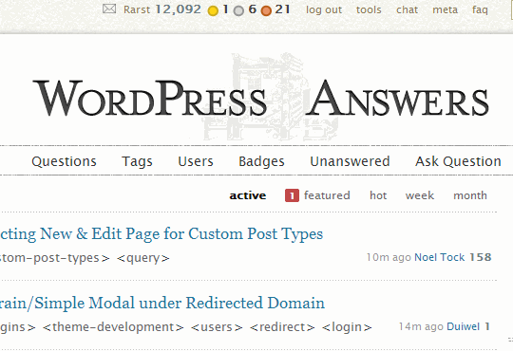
Task: Go to the meta site link
Action: click(445, 9)
